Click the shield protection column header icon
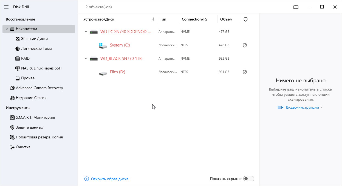Viewport: 342px width, 186px height. [x=246, y=19]
